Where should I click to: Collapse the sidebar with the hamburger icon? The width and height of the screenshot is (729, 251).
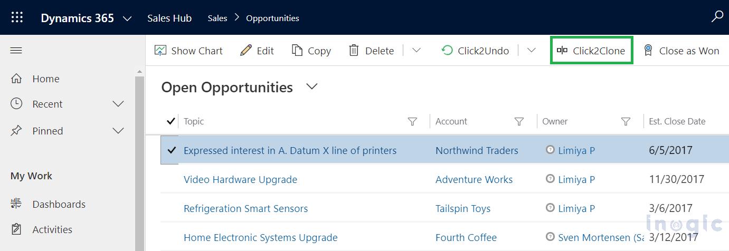pyautogui.click(x=16, y=51)
